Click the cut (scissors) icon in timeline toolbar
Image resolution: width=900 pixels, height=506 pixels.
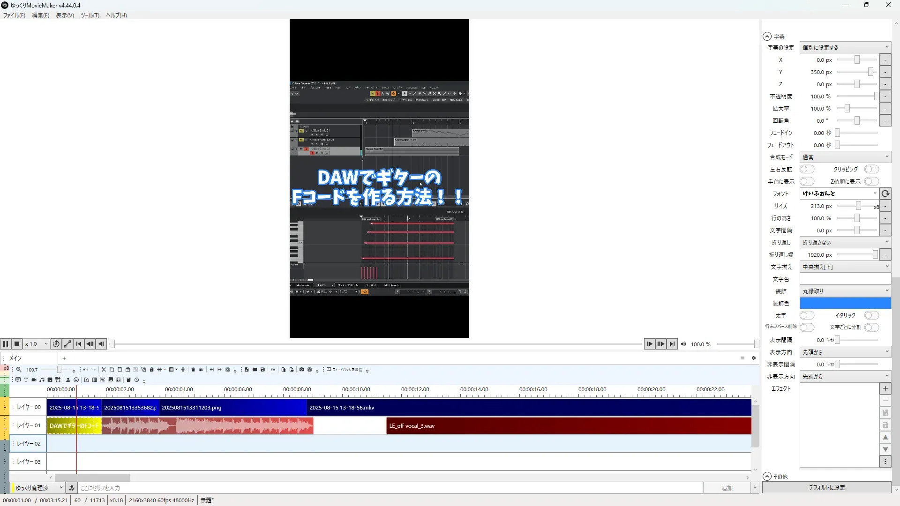tap(104, 370)
